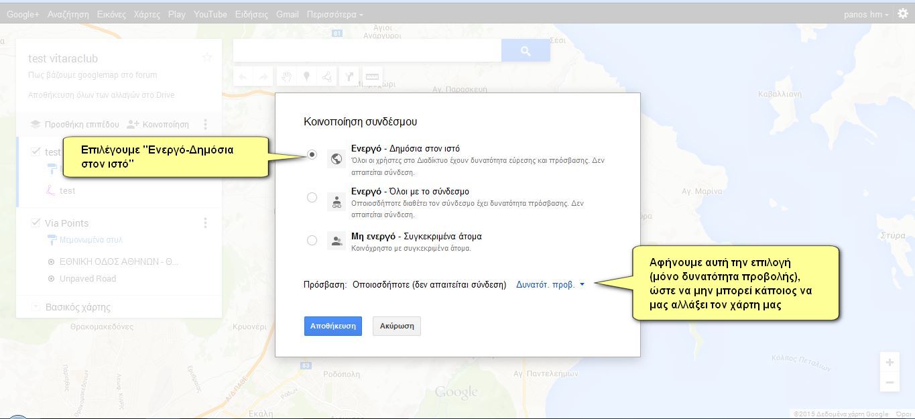Open the map options three-dot menu

tap(206, 124)
